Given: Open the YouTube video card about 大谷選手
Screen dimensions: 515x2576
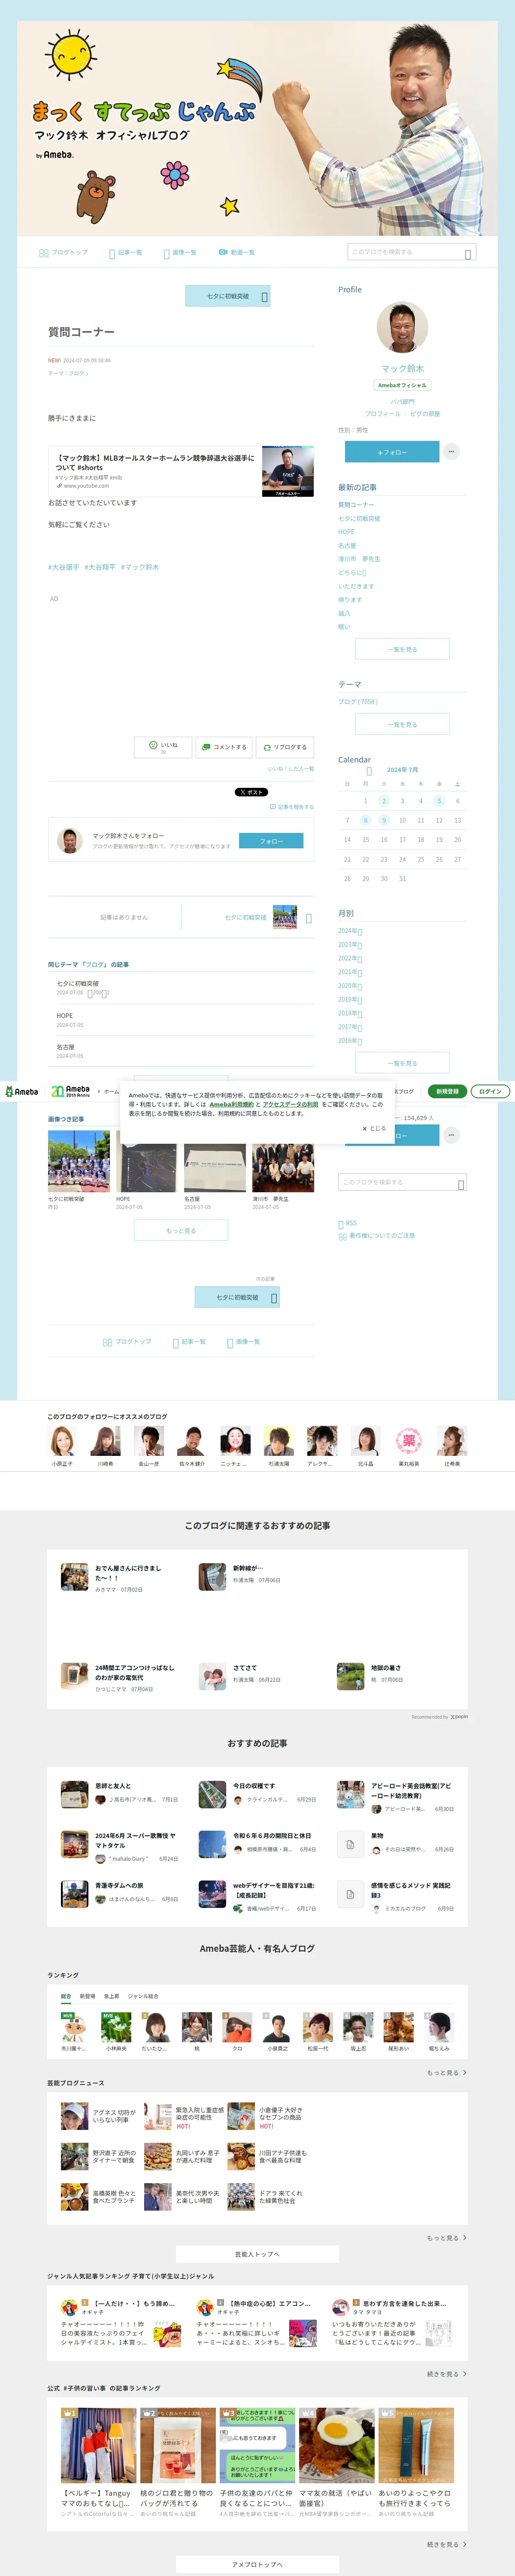Looking at the screenshot, I should tap(181, 470).
